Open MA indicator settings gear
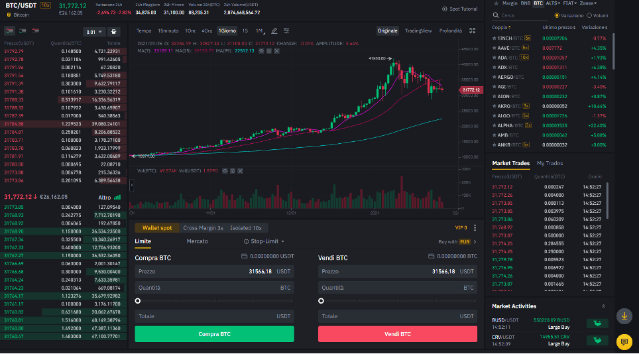Screen dimensions: 639x354 tap(269, 51)
